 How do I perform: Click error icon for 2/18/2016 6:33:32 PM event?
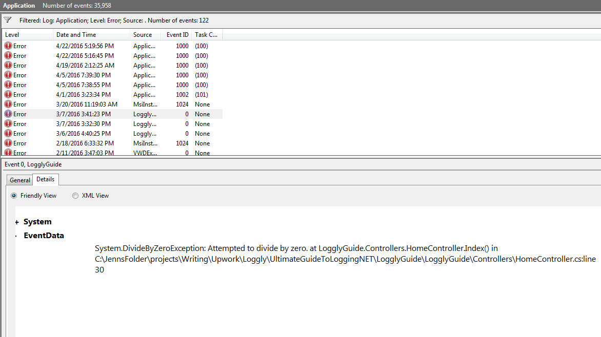[8, 143]
